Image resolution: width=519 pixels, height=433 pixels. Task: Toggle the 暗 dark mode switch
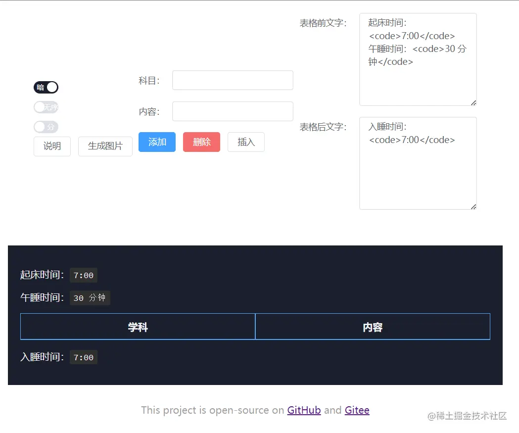tap(46, 87)
